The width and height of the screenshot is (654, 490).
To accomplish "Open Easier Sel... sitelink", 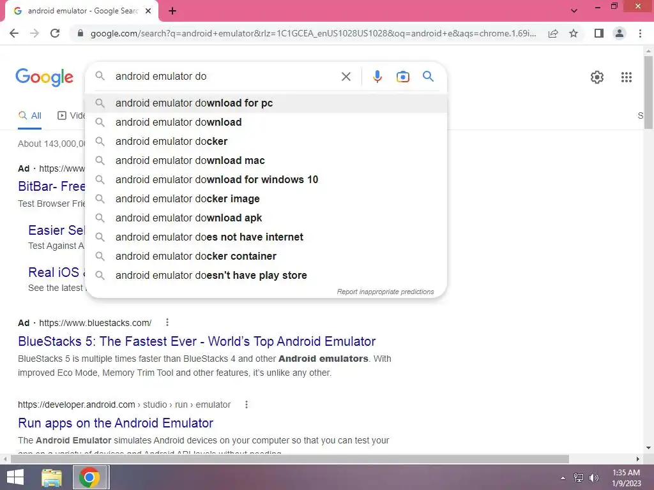I will click(x=56, y=230).
